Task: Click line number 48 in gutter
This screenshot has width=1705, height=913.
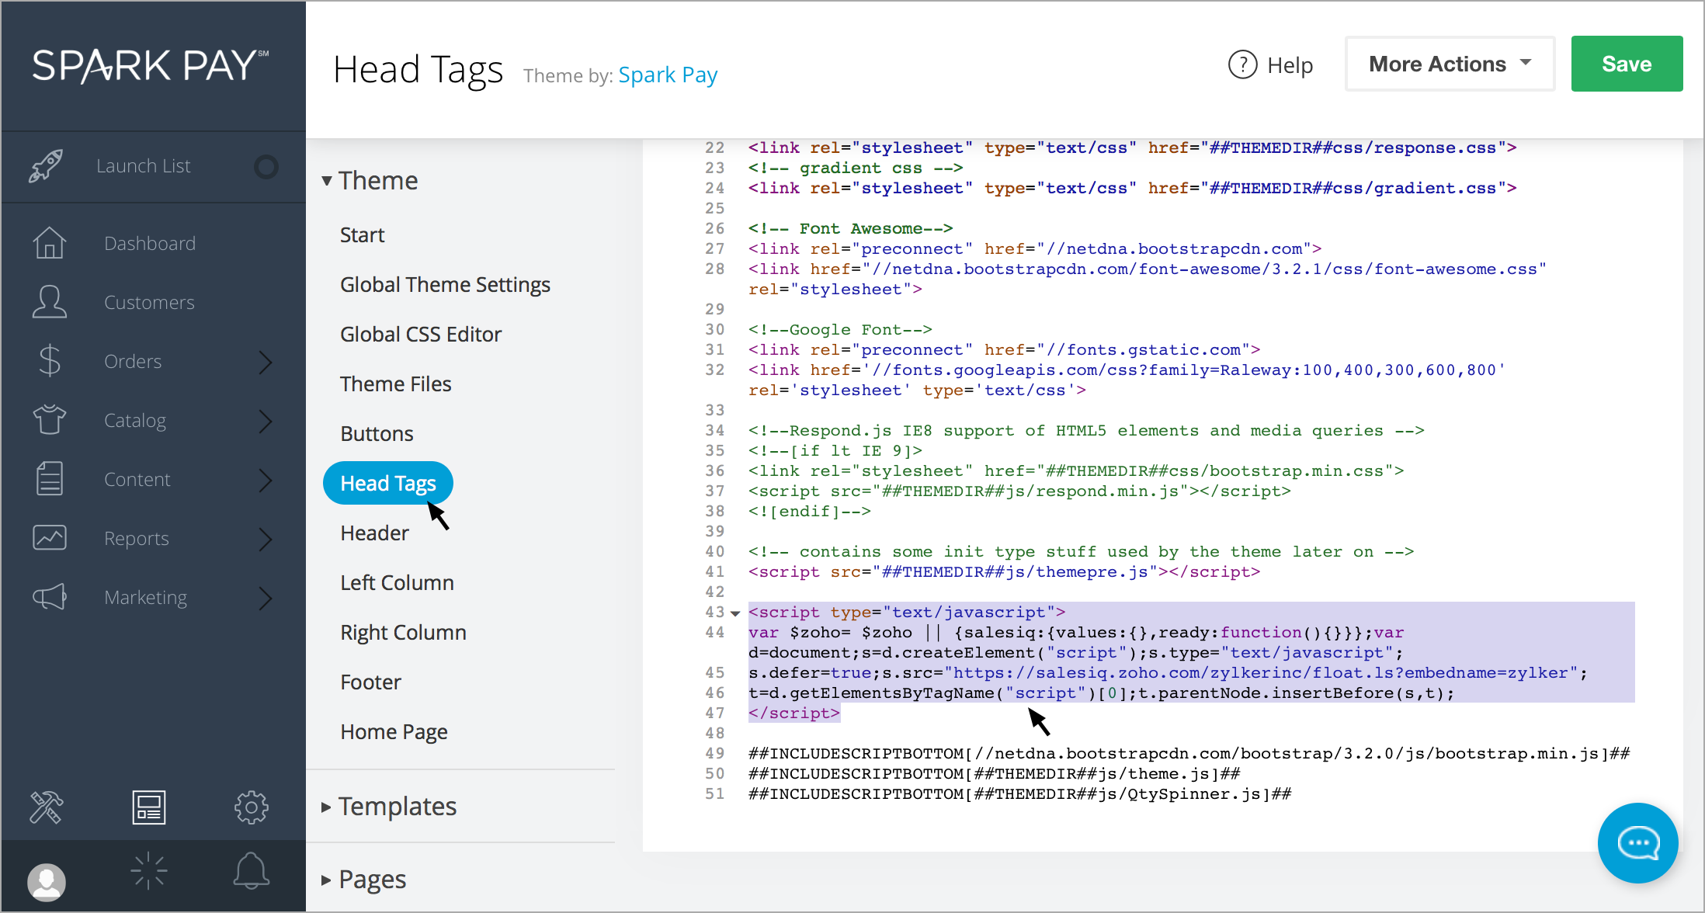Action: click(714, 734)
